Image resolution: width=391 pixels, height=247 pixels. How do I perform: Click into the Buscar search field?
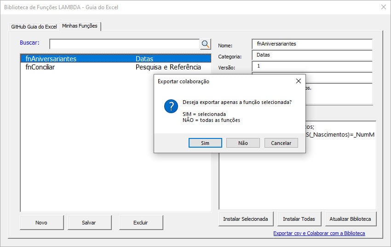(124, 44)
